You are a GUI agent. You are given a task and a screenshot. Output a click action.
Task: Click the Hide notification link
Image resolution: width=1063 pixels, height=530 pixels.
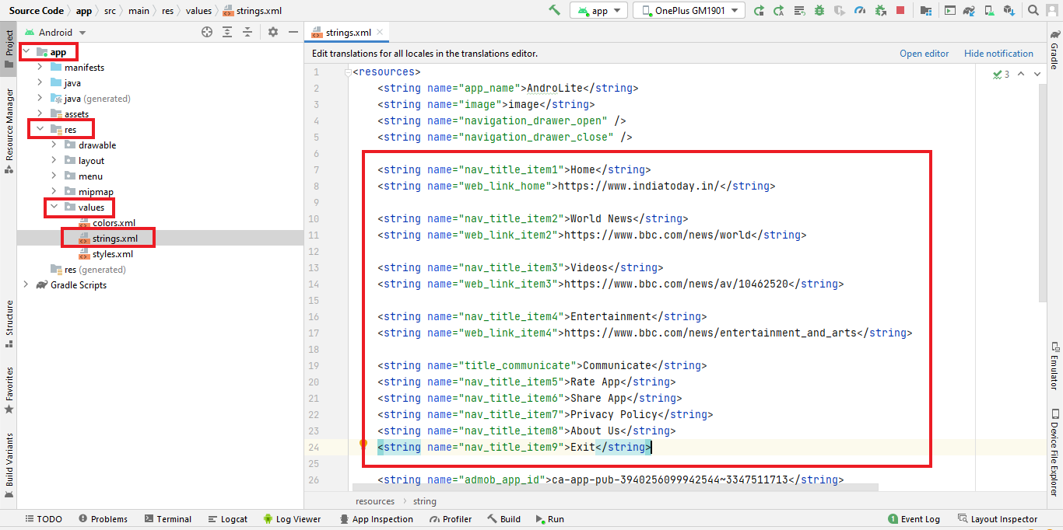pyautogui.click(x=998, y=54)
